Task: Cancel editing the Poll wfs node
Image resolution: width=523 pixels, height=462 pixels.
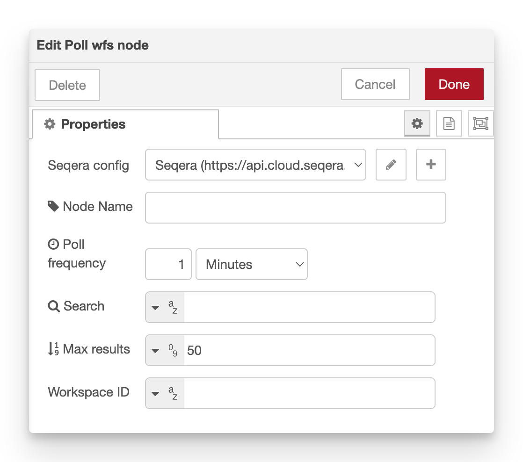Action: [375, 84]
